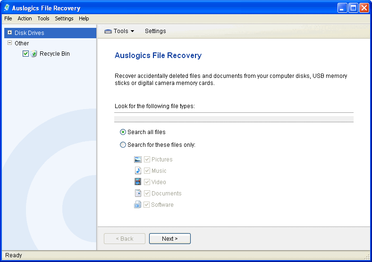
Task: Click the Music note icon
Action: tap(138, 170)
